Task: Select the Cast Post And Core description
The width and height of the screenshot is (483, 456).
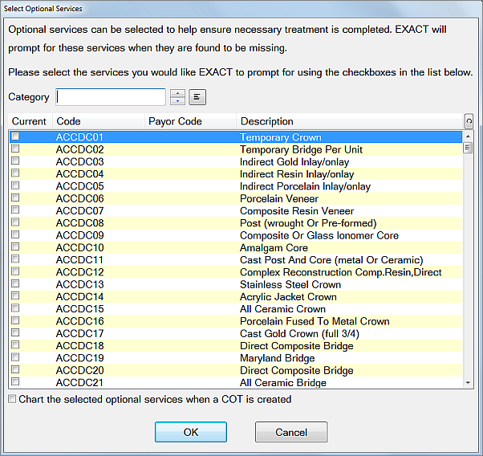Action: pos(331,260)
